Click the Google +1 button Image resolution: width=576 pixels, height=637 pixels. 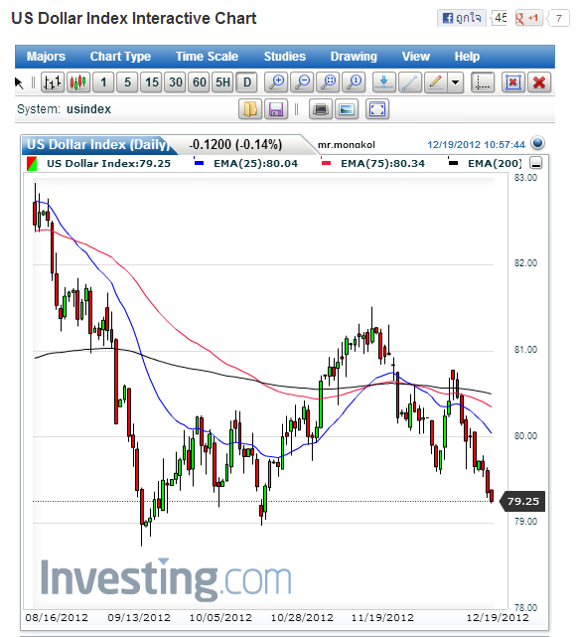click(x=527, y=18)
